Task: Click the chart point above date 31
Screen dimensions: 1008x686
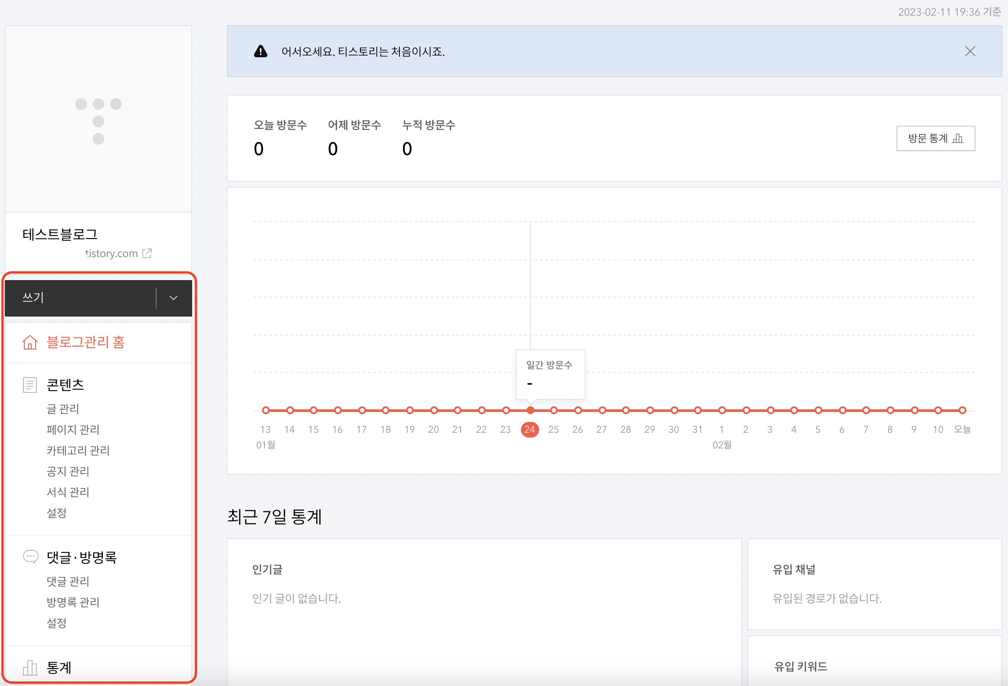Action: tap(698, 410)
